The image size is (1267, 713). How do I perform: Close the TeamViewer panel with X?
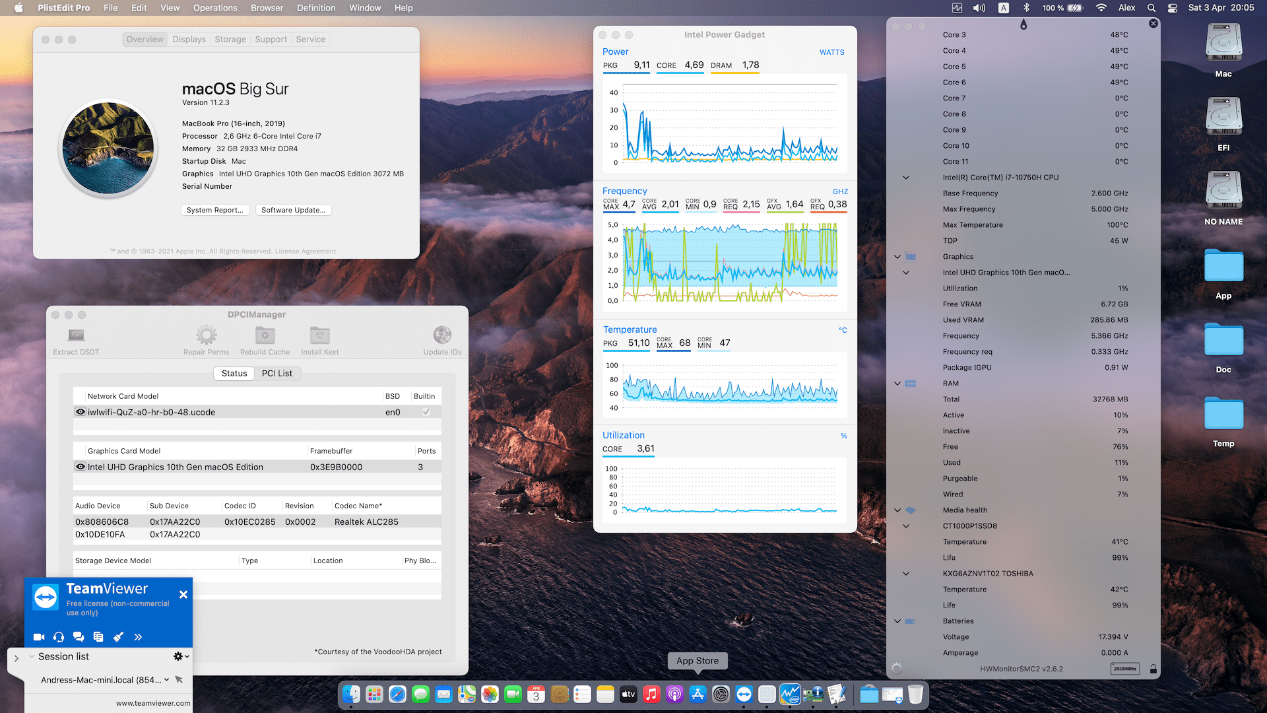click(x=183, y=595)
